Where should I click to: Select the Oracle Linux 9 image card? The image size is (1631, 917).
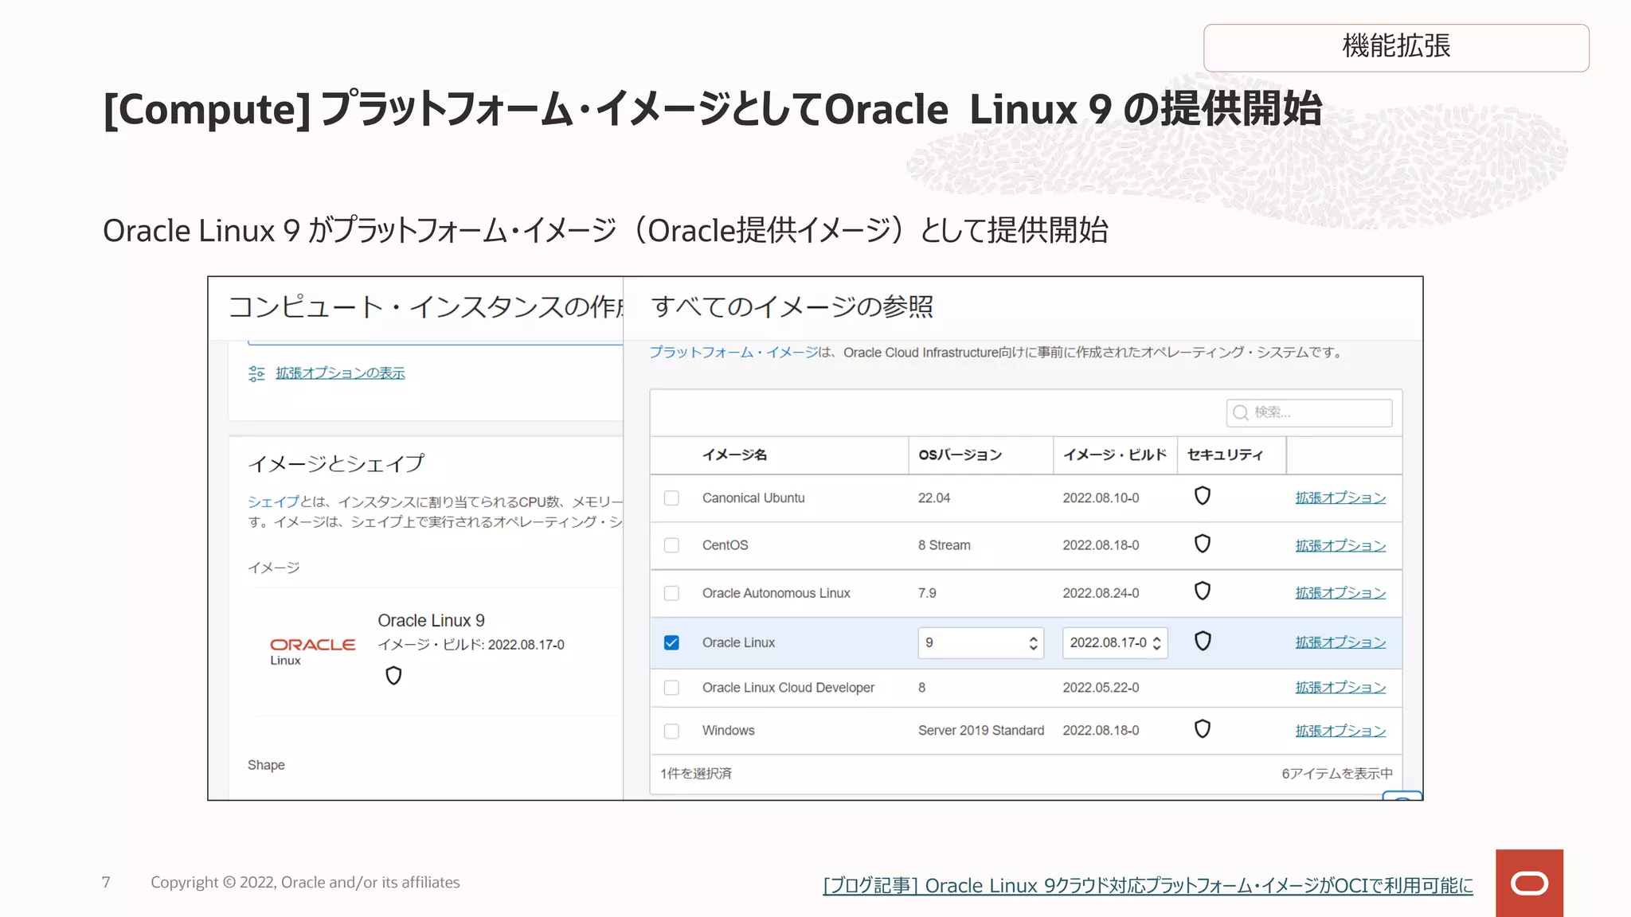435,651
